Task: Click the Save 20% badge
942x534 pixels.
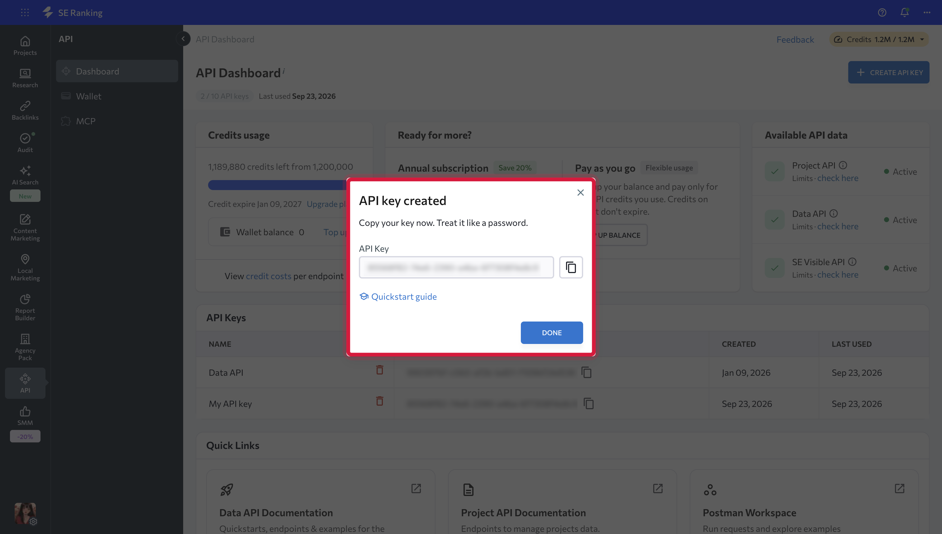Action: (x=515, y=168)
